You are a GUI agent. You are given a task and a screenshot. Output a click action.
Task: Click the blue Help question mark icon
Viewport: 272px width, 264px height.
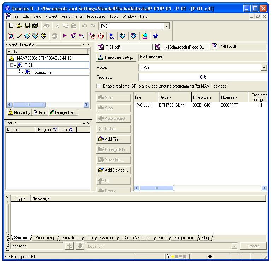(x=155, y=36)
